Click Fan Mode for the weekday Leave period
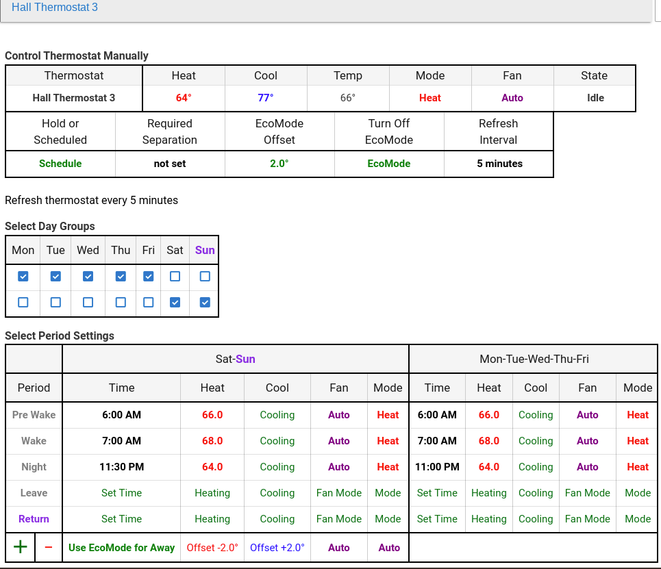661x569 pixels. 587,493
